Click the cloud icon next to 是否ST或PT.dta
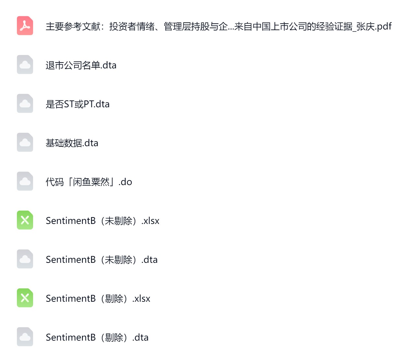Viewport: 401px width, 350px height. tap(25, 104)
